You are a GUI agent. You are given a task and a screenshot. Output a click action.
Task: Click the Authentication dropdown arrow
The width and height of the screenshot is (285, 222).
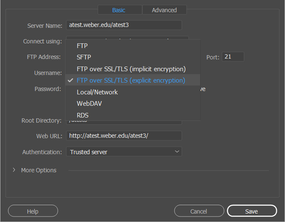177,152
